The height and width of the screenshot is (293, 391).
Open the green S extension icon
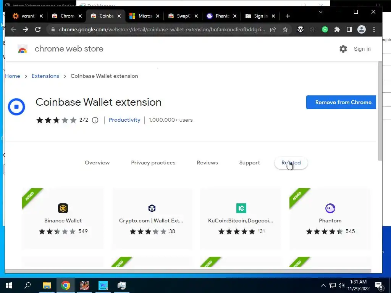tap(325, 29)
